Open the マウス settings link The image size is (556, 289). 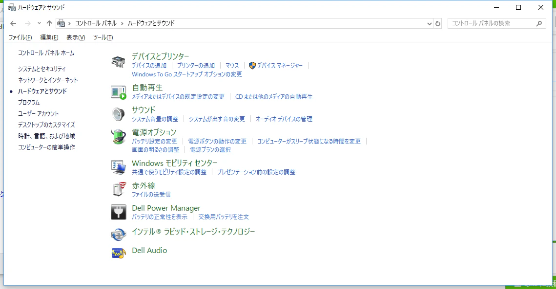(232, 66)
